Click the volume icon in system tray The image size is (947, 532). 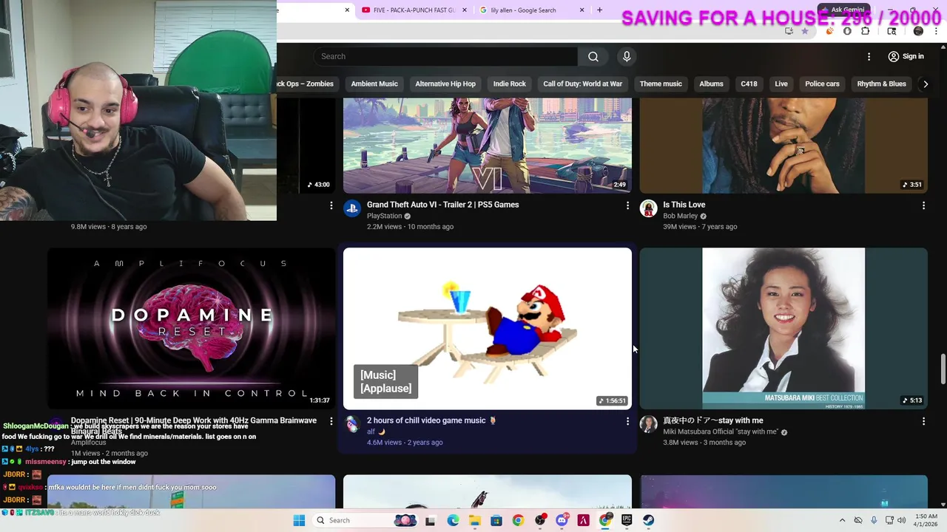click(902, 520)
